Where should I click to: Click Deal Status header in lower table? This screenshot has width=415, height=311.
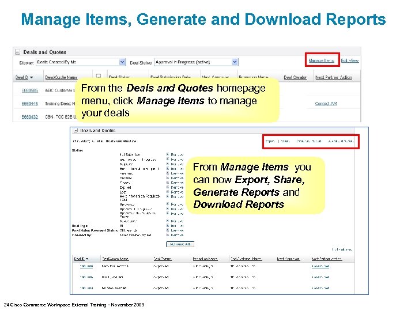click(162, 259)
